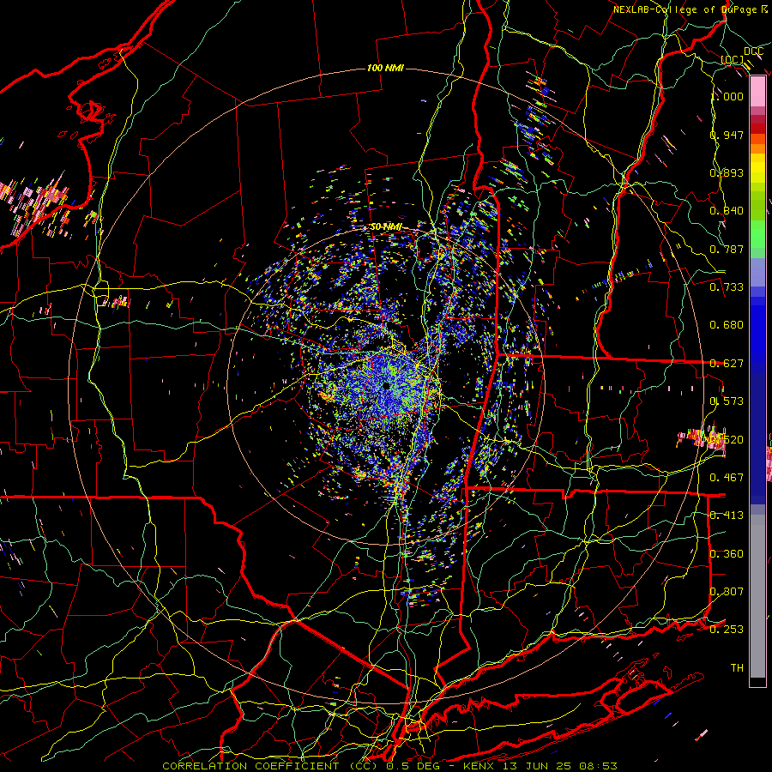The width and height of the screenshot is (772, 772).
Task: Click the black radar site dot at the center
Action: click(387, 386)
